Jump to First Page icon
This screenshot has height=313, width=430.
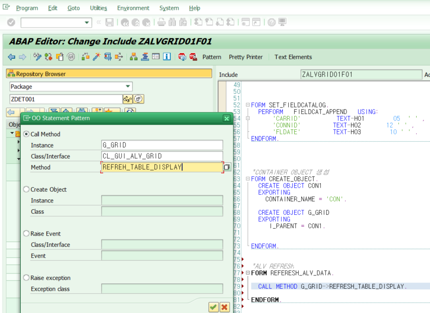click(198, 22)
